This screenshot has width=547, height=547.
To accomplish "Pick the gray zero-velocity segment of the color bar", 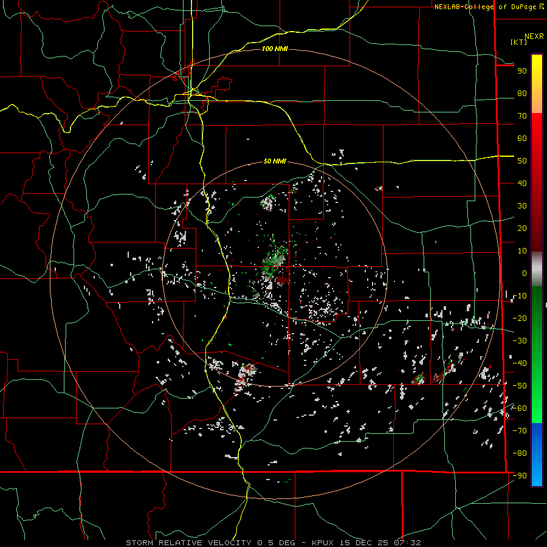I will tap(537, 269).
